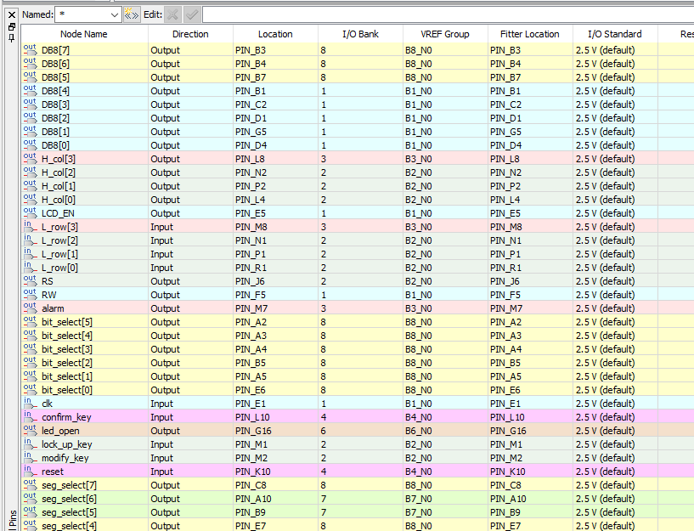Click Fitter Location cell PIN_M1
This screenshot has width=694, height=531.
(530, 444)
